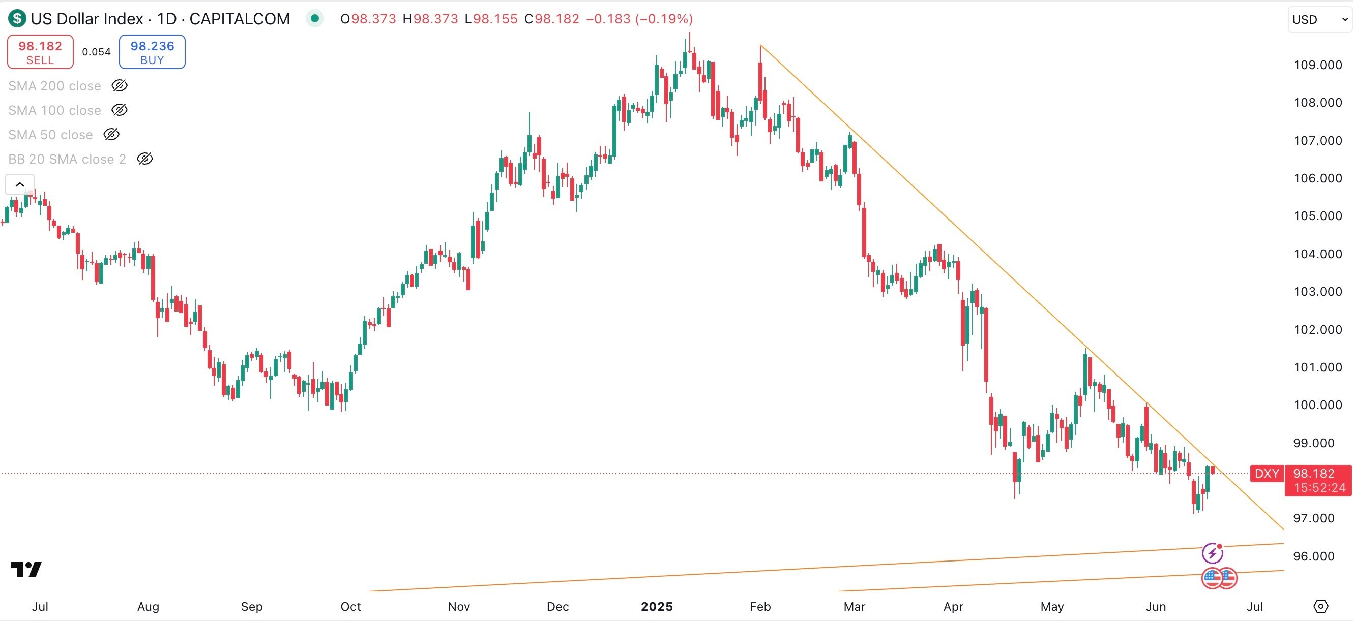Click the DXY price label tag
Screen dimensions: 1353x623
1267,474
